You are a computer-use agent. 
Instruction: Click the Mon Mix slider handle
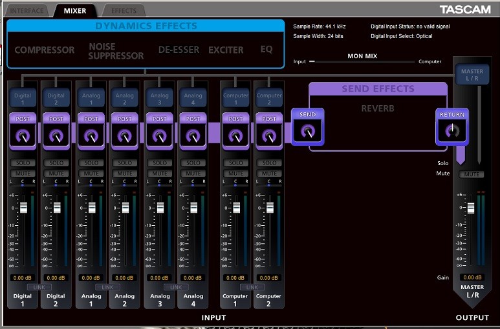312,62
